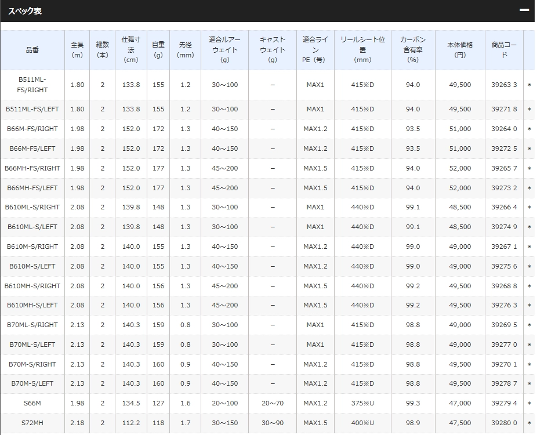Select model B610MH-S/LEFT row name
Image resolution: width=537 pixels, height=435 pixels.
click(32, 305)
